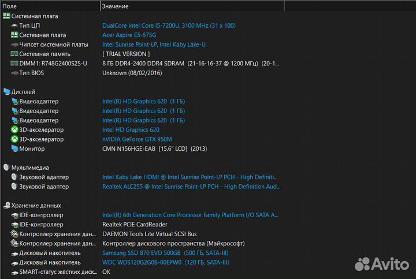Click the motherboard icon beside Acer Aspire row

(x=14, y=35)
